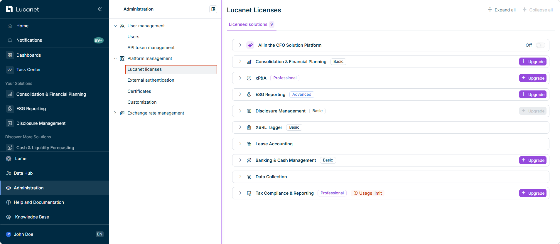Click the Help and Documentation question icon

point(9,202)
